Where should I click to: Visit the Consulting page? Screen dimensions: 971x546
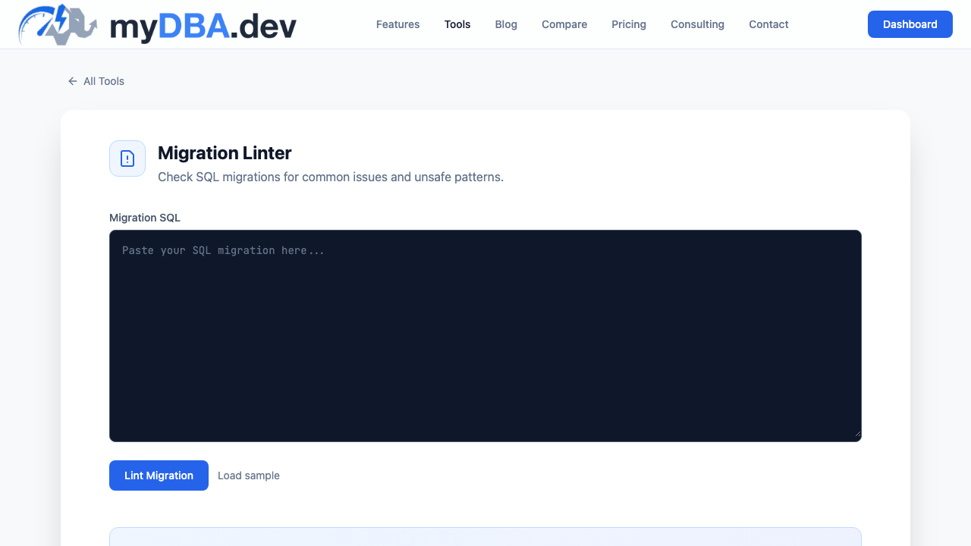click(x=697, y=24)
